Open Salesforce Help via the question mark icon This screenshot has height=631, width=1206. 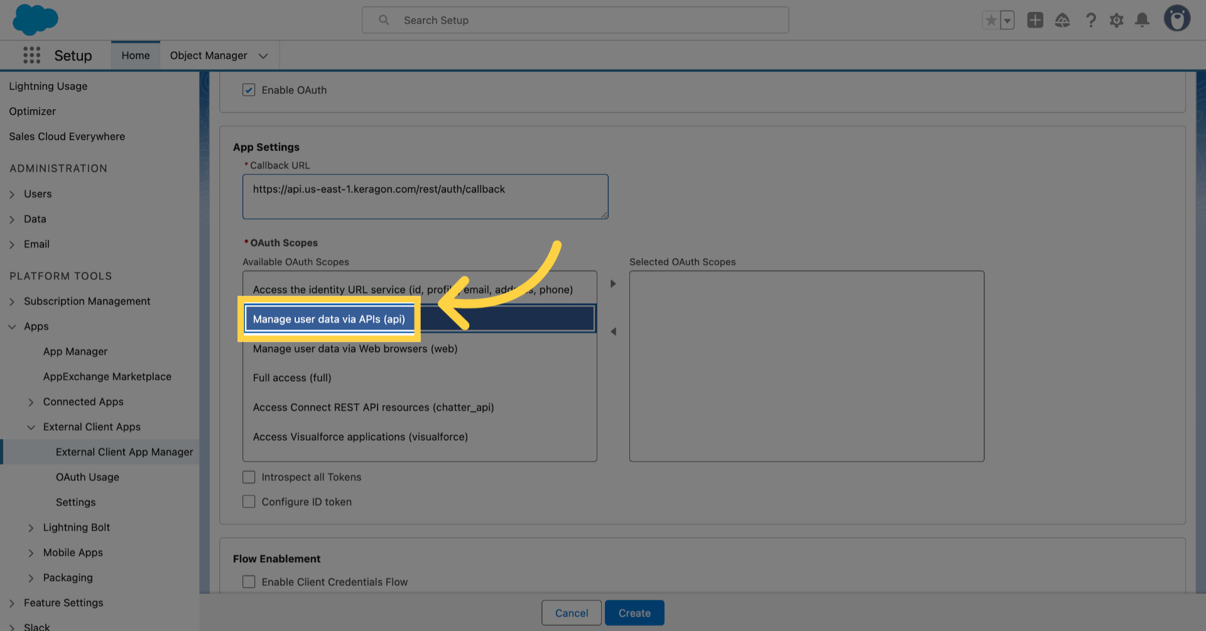coord(1091,19)
